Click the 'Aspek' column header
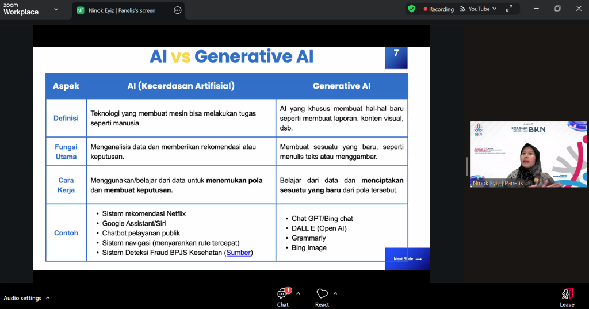589x309 pixels. click(66, 86)
